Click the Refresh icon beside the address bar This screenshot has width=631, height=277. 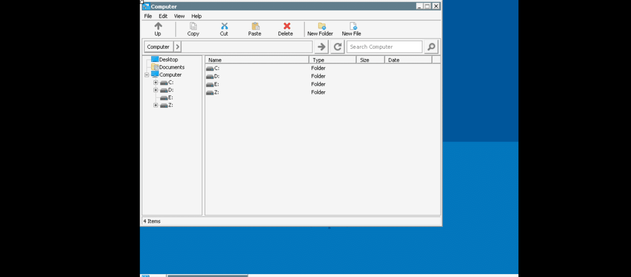pos(337,46)
